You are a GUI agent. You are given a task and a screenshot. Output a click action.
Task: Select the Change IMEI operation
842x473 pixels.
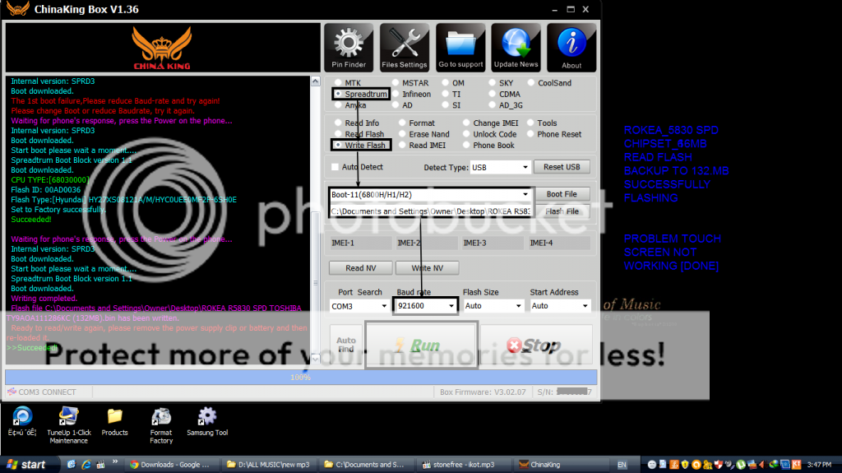pyautogui.click(x=466, y=123)
